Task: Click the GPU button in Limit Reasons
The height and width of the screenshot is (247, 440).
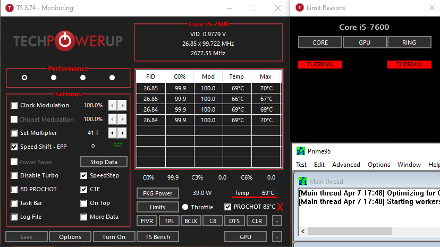Action: 365,42
